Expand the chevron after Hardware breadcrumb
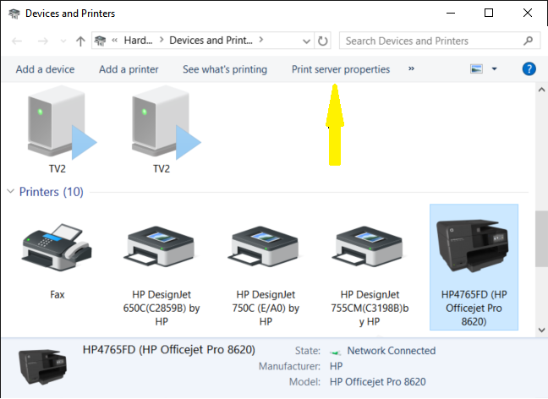 [x=162, y=40]
